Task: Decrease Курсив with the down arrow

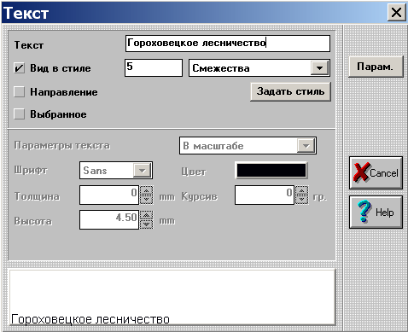Action: click(301, 200)
